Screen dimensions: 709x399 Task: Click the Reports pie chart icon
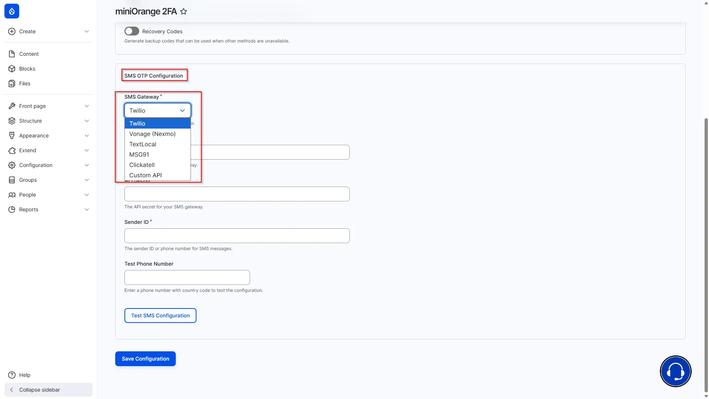[12, 209]
